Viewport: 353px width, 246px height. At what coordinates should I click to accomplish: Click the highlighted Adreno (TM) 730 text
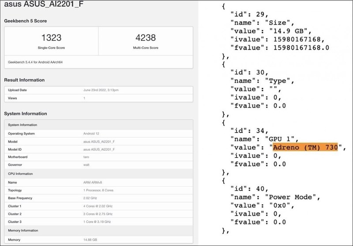point(305,147)
